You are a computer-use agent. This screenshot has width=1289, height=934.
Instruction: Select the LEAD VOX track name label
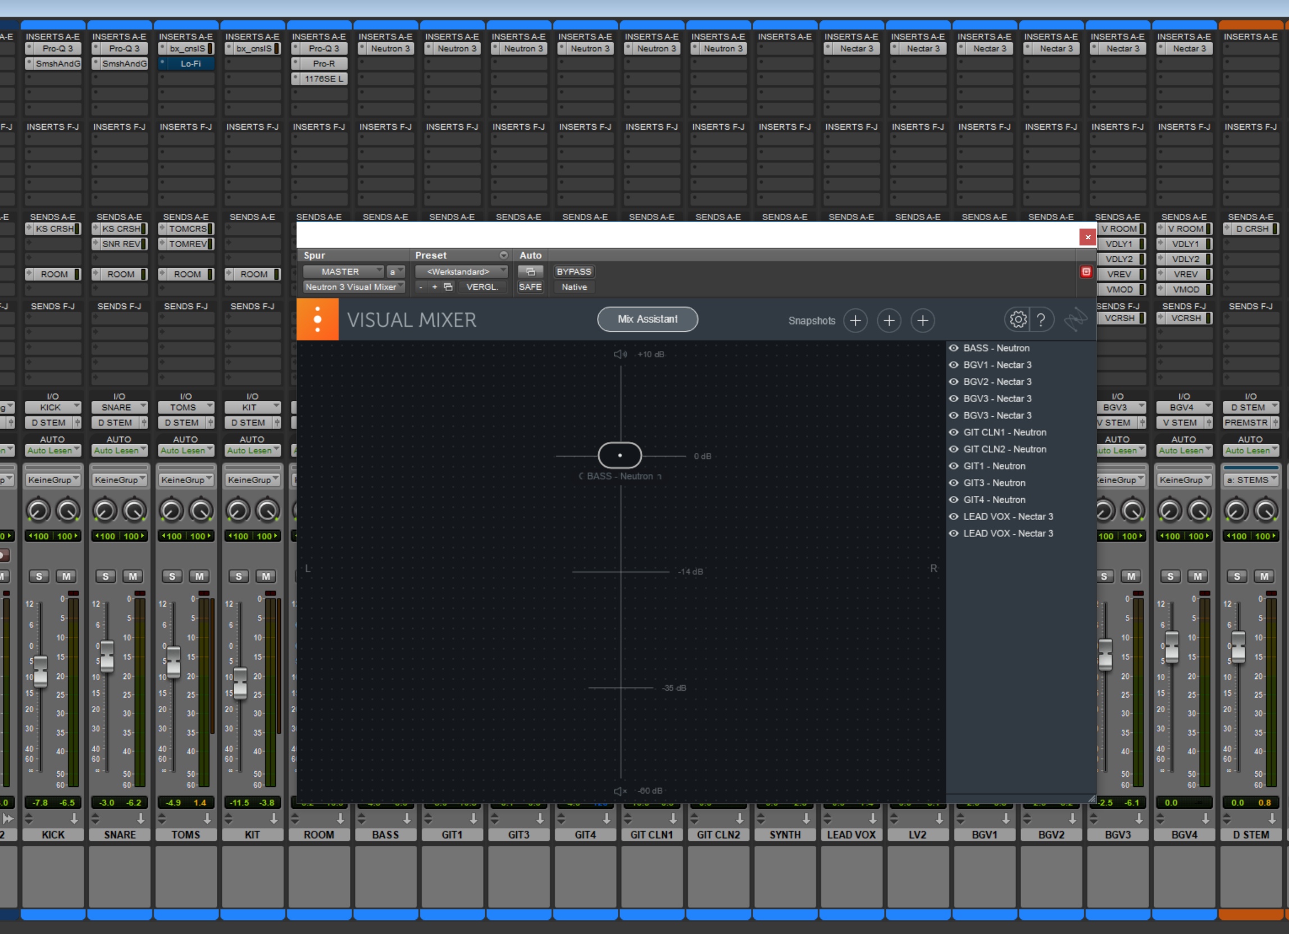(x=851, y=835)
